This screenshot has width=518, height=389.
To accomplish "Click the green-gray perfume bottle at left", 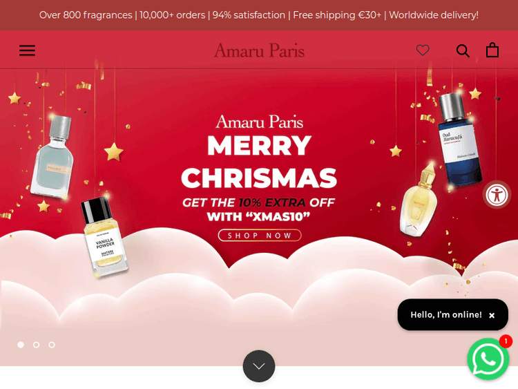I will (53, 158).
